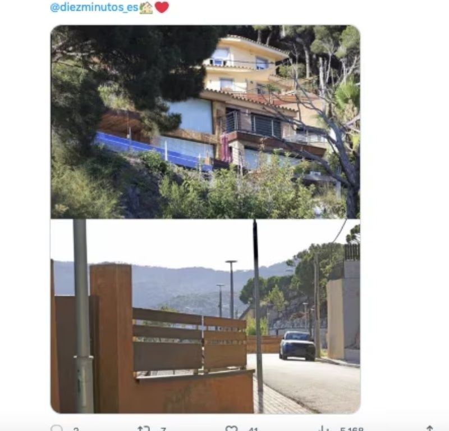Click the retweet count of 7
Image resolution: width=449 pixels, height=431 pixels.
[163, 429]
